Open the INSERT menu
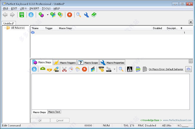Image resolution: width=195 pixels, height=129 pixels. coord(34,8)
